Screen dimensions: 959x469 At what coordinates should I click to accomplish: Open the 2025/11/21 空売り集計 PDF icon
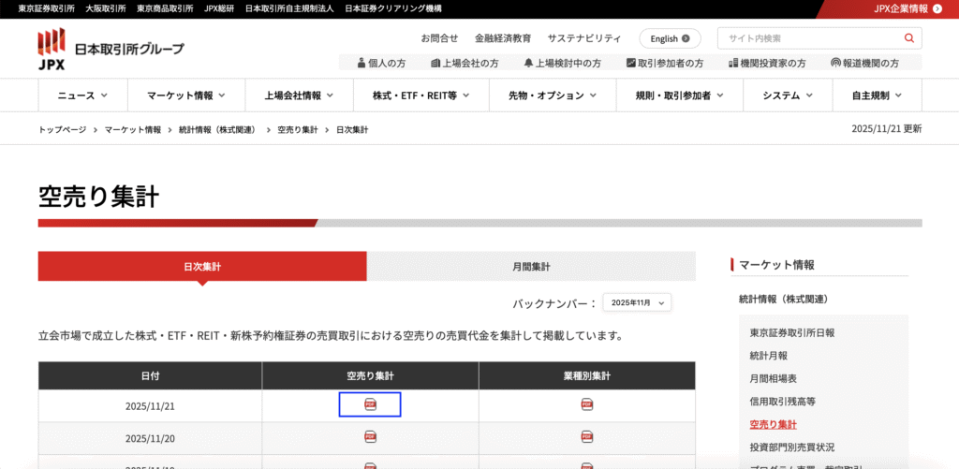point(369,404)
